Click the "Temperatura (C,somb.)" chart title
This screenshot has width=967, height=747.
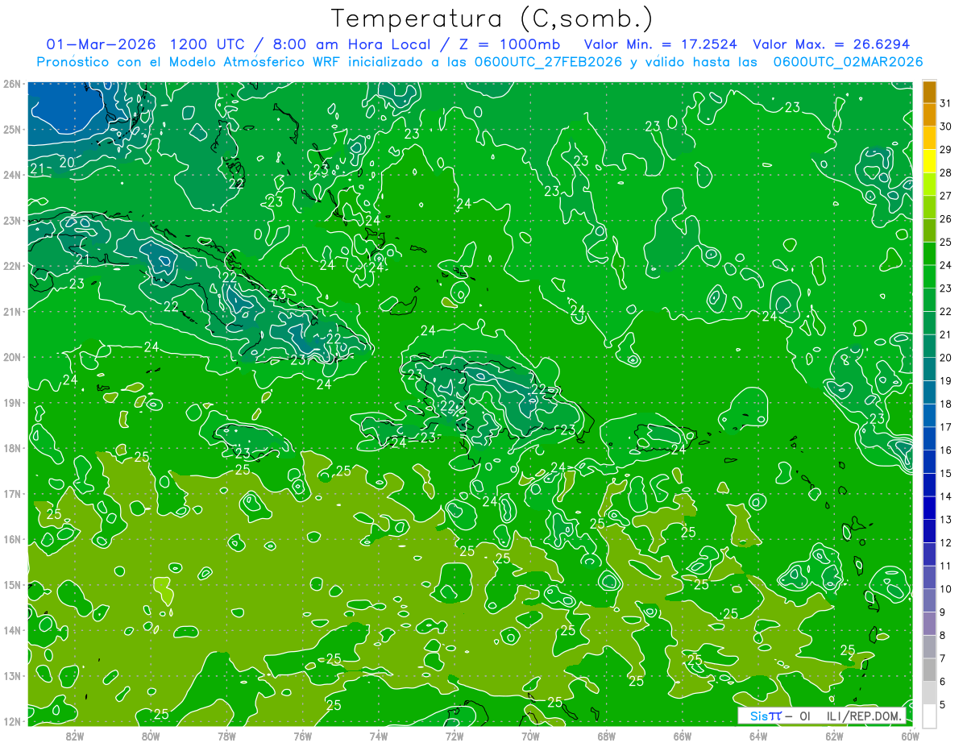(492, 19)
